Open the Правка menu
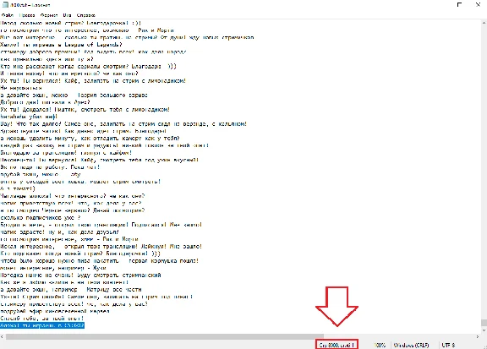Screen dimensions: 487x349 pos(27,15)
